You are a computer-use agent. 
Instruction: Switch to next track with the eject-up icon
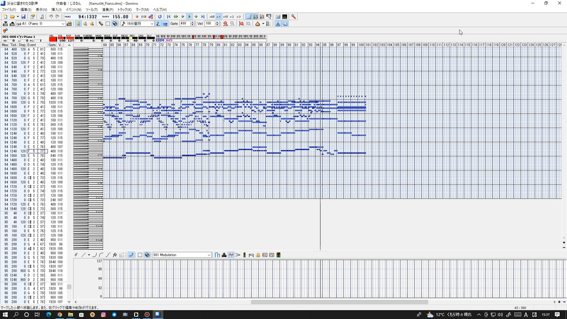click(12, 24)
